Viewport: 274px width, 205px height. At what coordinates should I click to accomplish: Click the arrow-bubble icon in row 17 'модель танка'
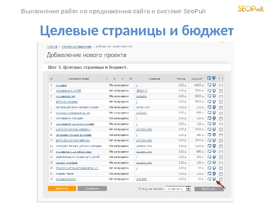(209, 174)
